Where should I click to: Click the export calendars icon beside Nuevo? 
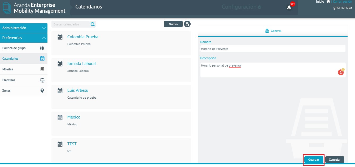(x=187, y=24)
